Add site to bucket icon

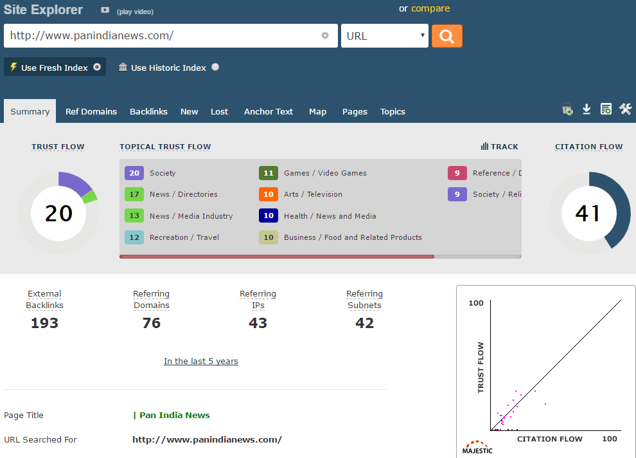(x=567, y=109)
